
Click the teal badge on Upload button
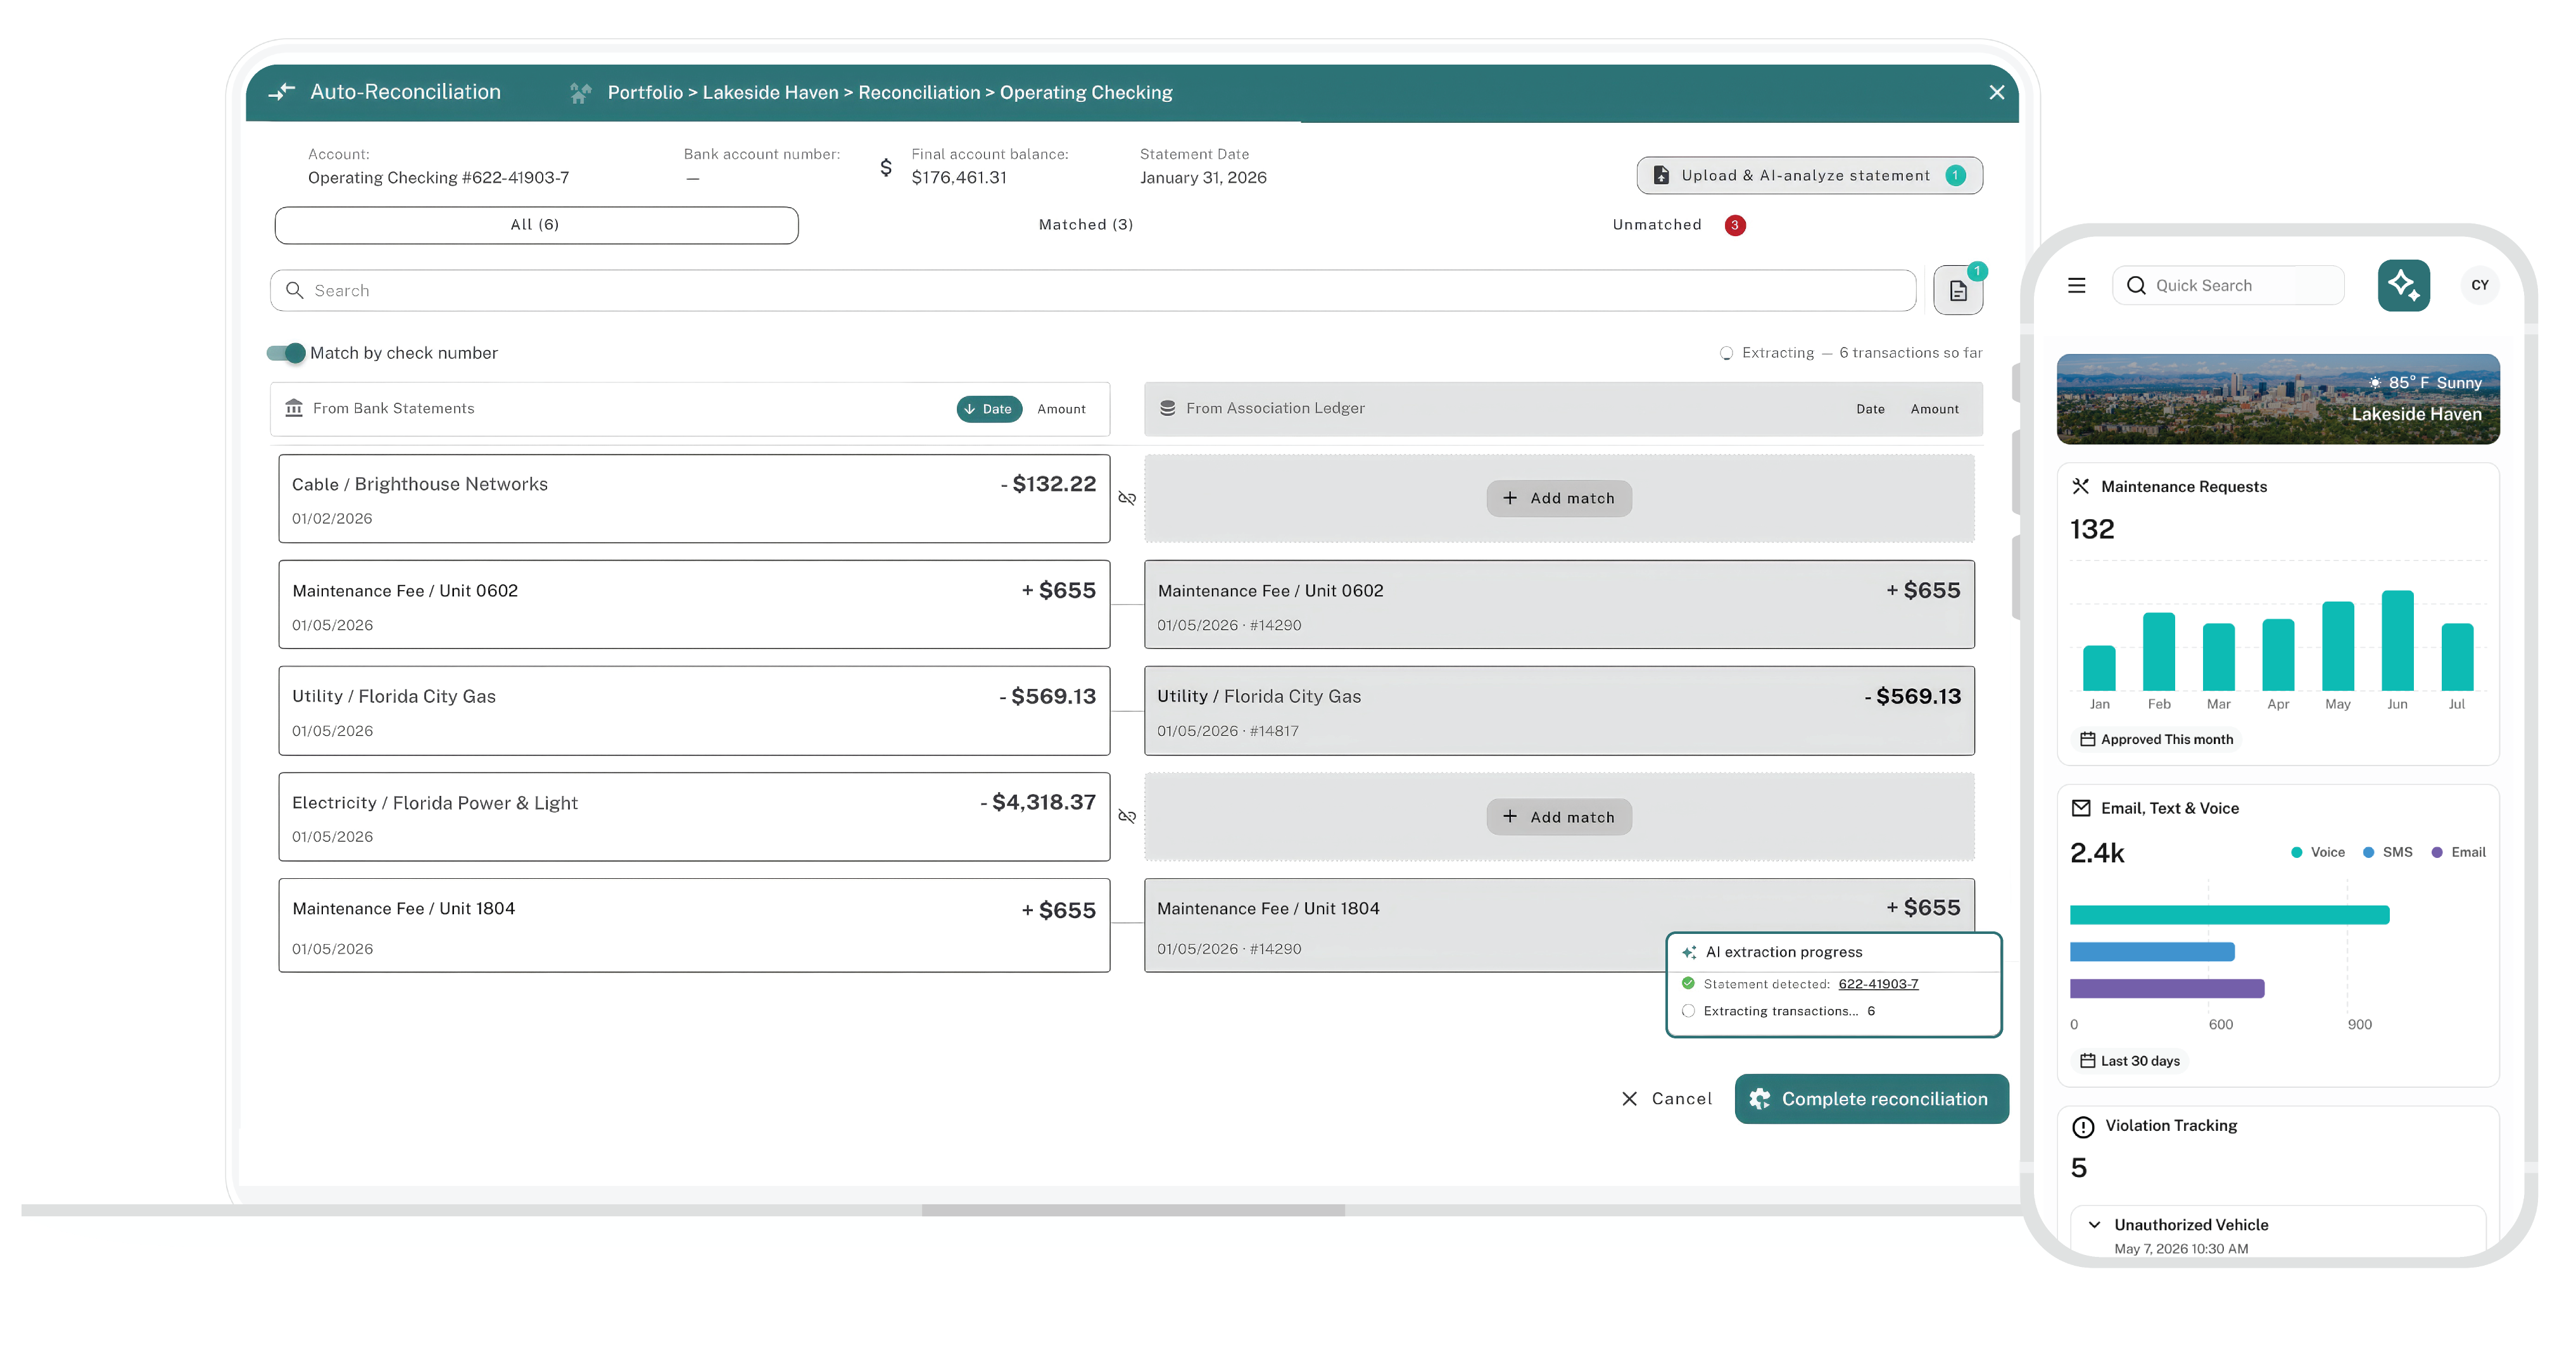(x=1955, y=176)
